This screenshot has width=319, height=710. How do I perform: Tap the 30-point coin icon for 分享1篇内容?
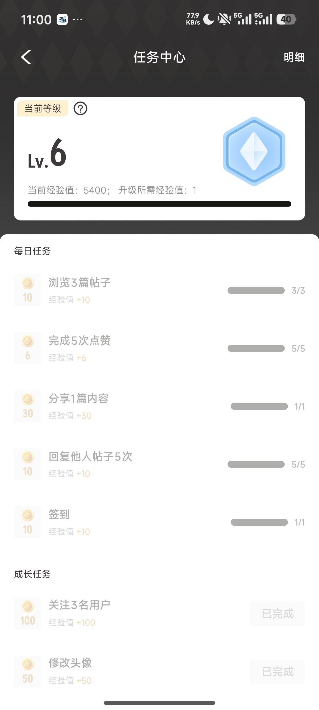[x=28, y=406]
